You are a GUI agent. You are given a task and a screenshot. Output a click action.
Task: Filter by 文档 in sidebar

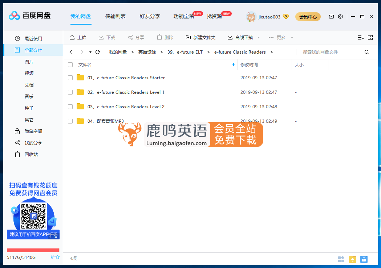pos(29,85)
